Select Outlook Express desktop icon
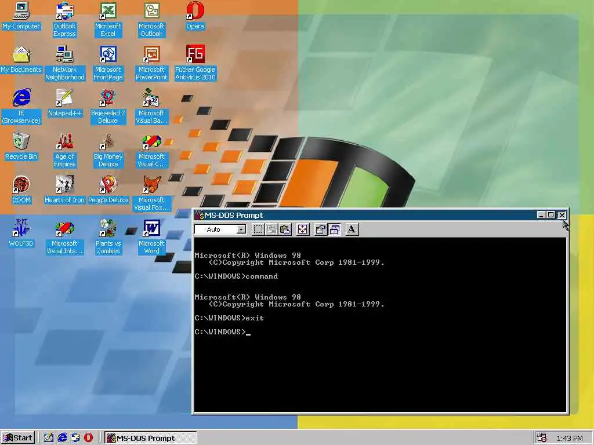This screenshot has height=445, width=594. (x=64, y=20)
